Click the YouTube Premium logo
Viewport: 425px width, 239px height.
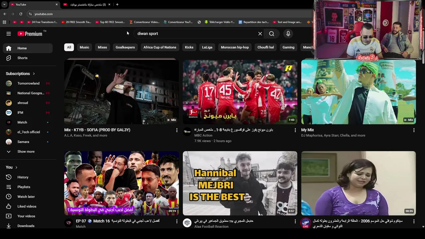click(x=30, y=34)
